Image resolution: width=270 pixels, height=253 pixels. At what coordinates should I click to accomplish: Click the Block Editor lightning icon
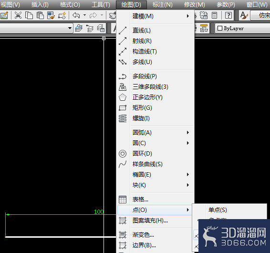(x=62, y=15)
